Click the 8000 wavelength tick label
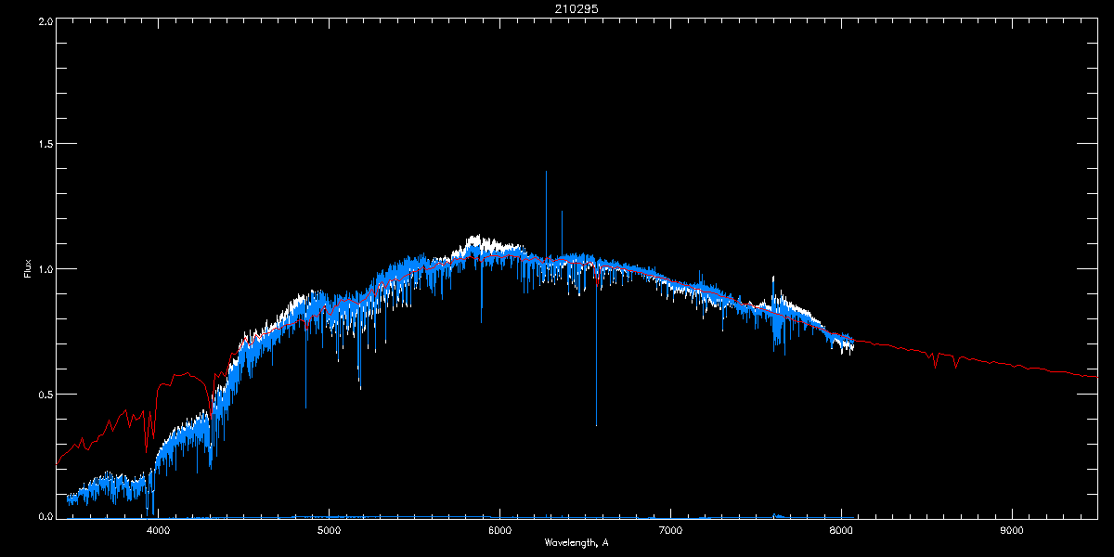Screen dimensions: 1114x557 pyautogui.click(x=841, y=531)
